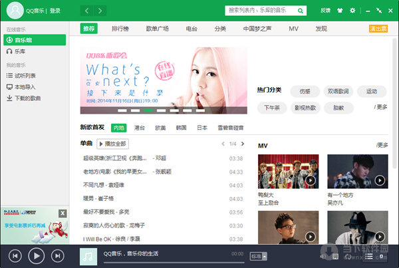Select the 内地 new songs filter
This screenshot has height=268, width=399.
(119, 128)
